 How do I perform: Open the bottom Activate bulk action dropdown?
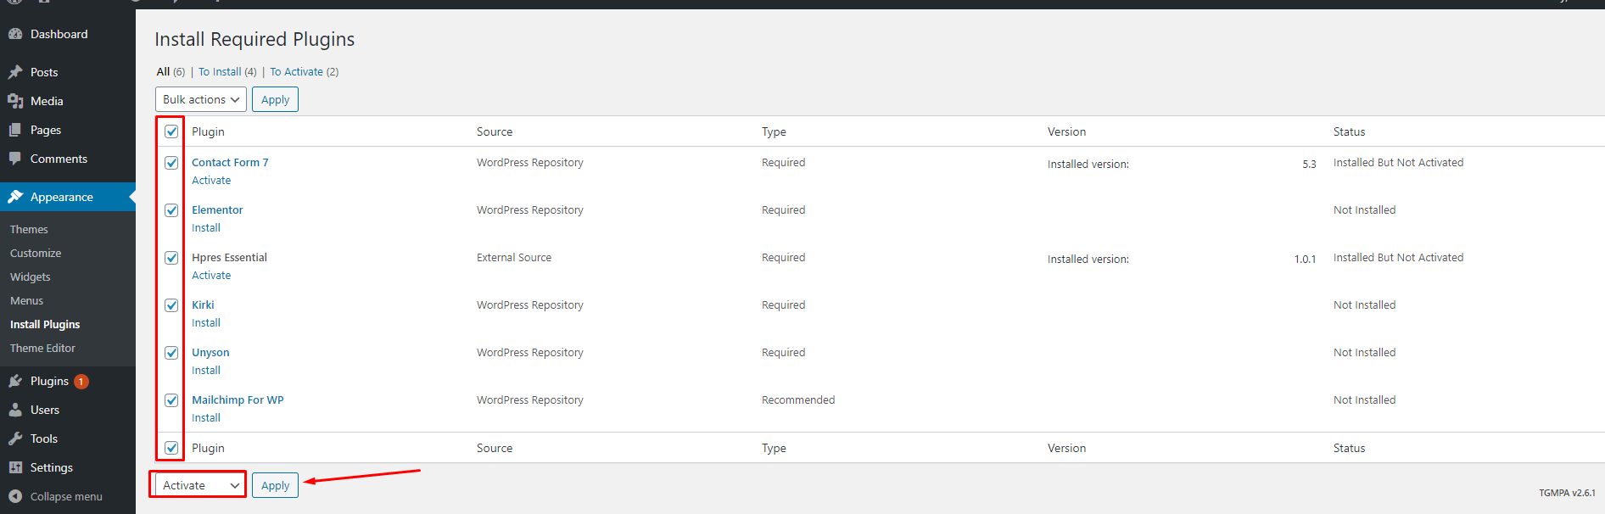[201, 485]
